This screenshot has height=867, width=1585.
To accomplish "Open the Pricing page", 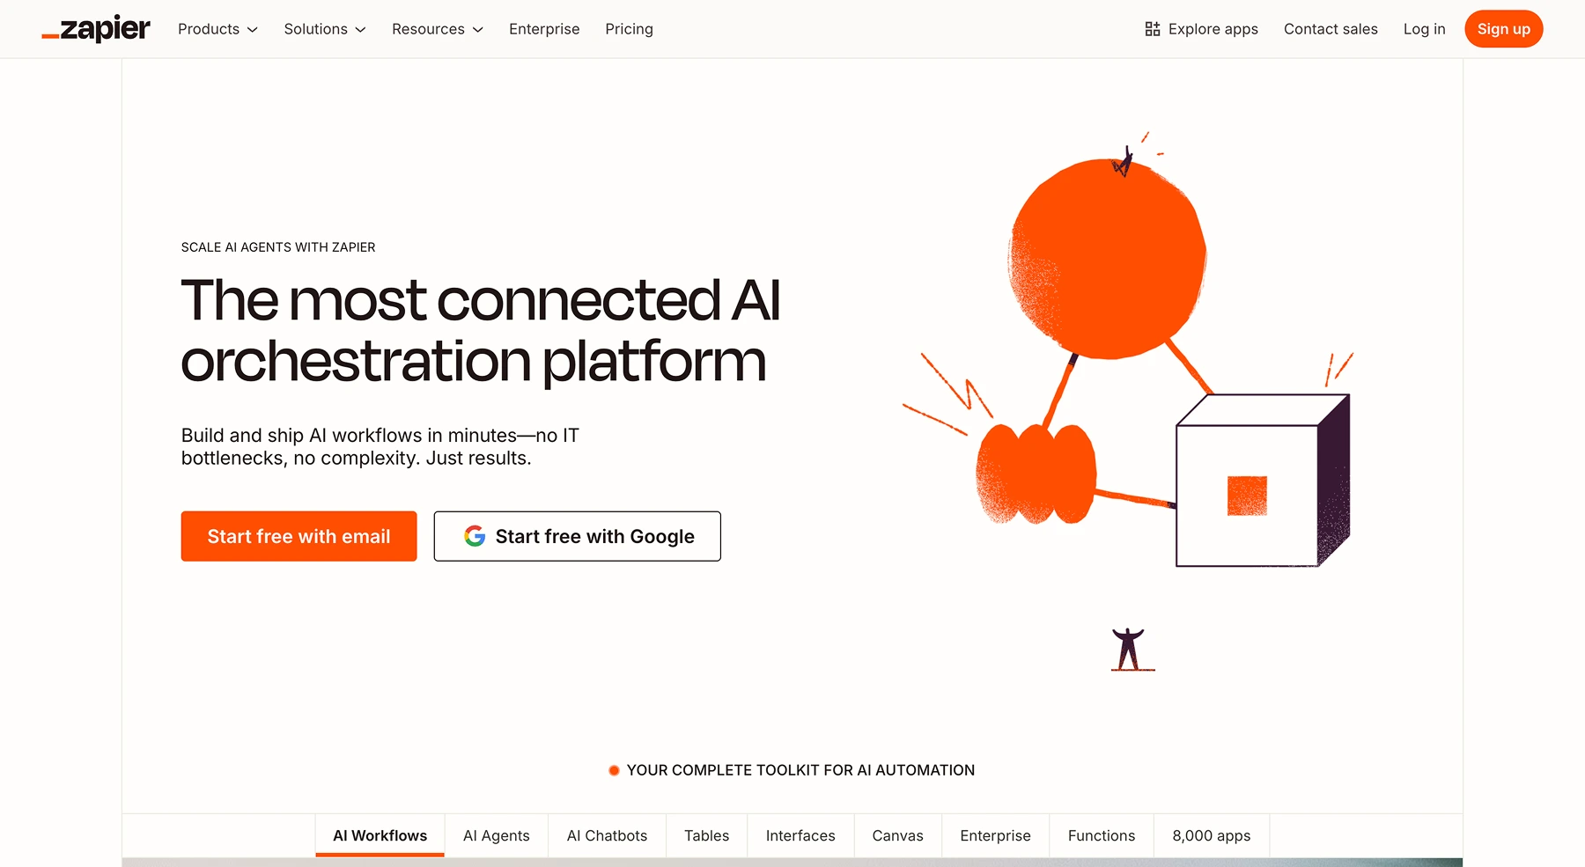I will pos(629,29).
